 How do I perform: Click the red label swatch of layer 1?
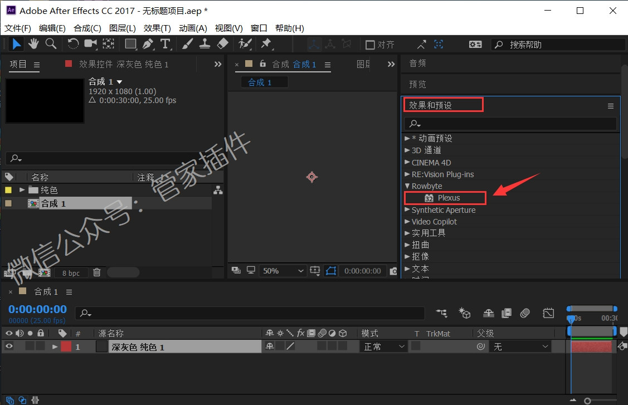click(x=66, y=347)
